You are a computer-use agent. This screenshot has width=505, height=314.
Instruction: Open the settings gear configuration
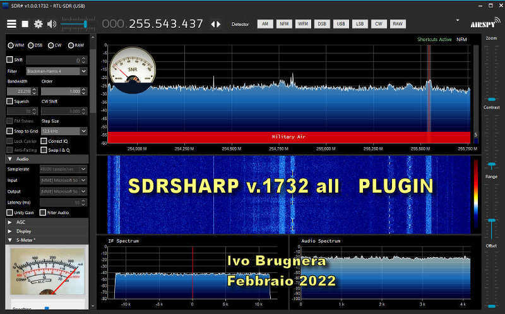click(x=39, y=24)
